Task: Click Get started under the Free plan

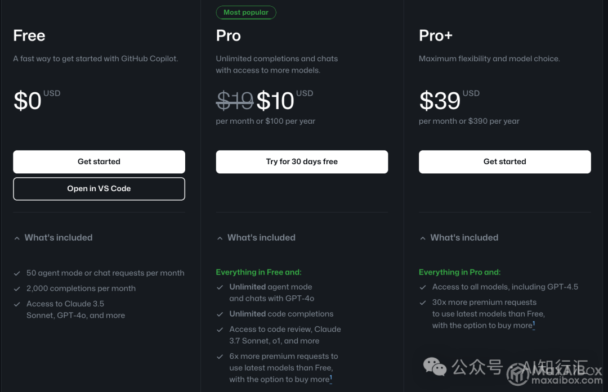Action: [x=99, y=161]
